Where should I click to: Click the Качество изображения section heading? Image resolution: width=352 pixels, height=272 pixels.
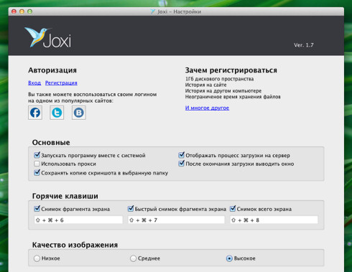coord(75,245)
